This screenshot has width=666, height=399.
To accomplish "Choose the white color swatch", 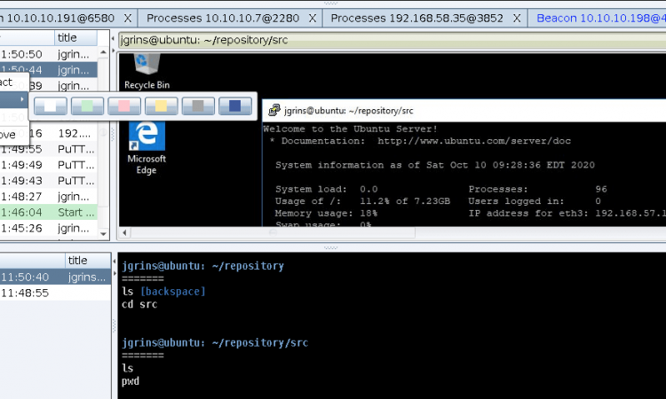I will (x=51, y=106).
